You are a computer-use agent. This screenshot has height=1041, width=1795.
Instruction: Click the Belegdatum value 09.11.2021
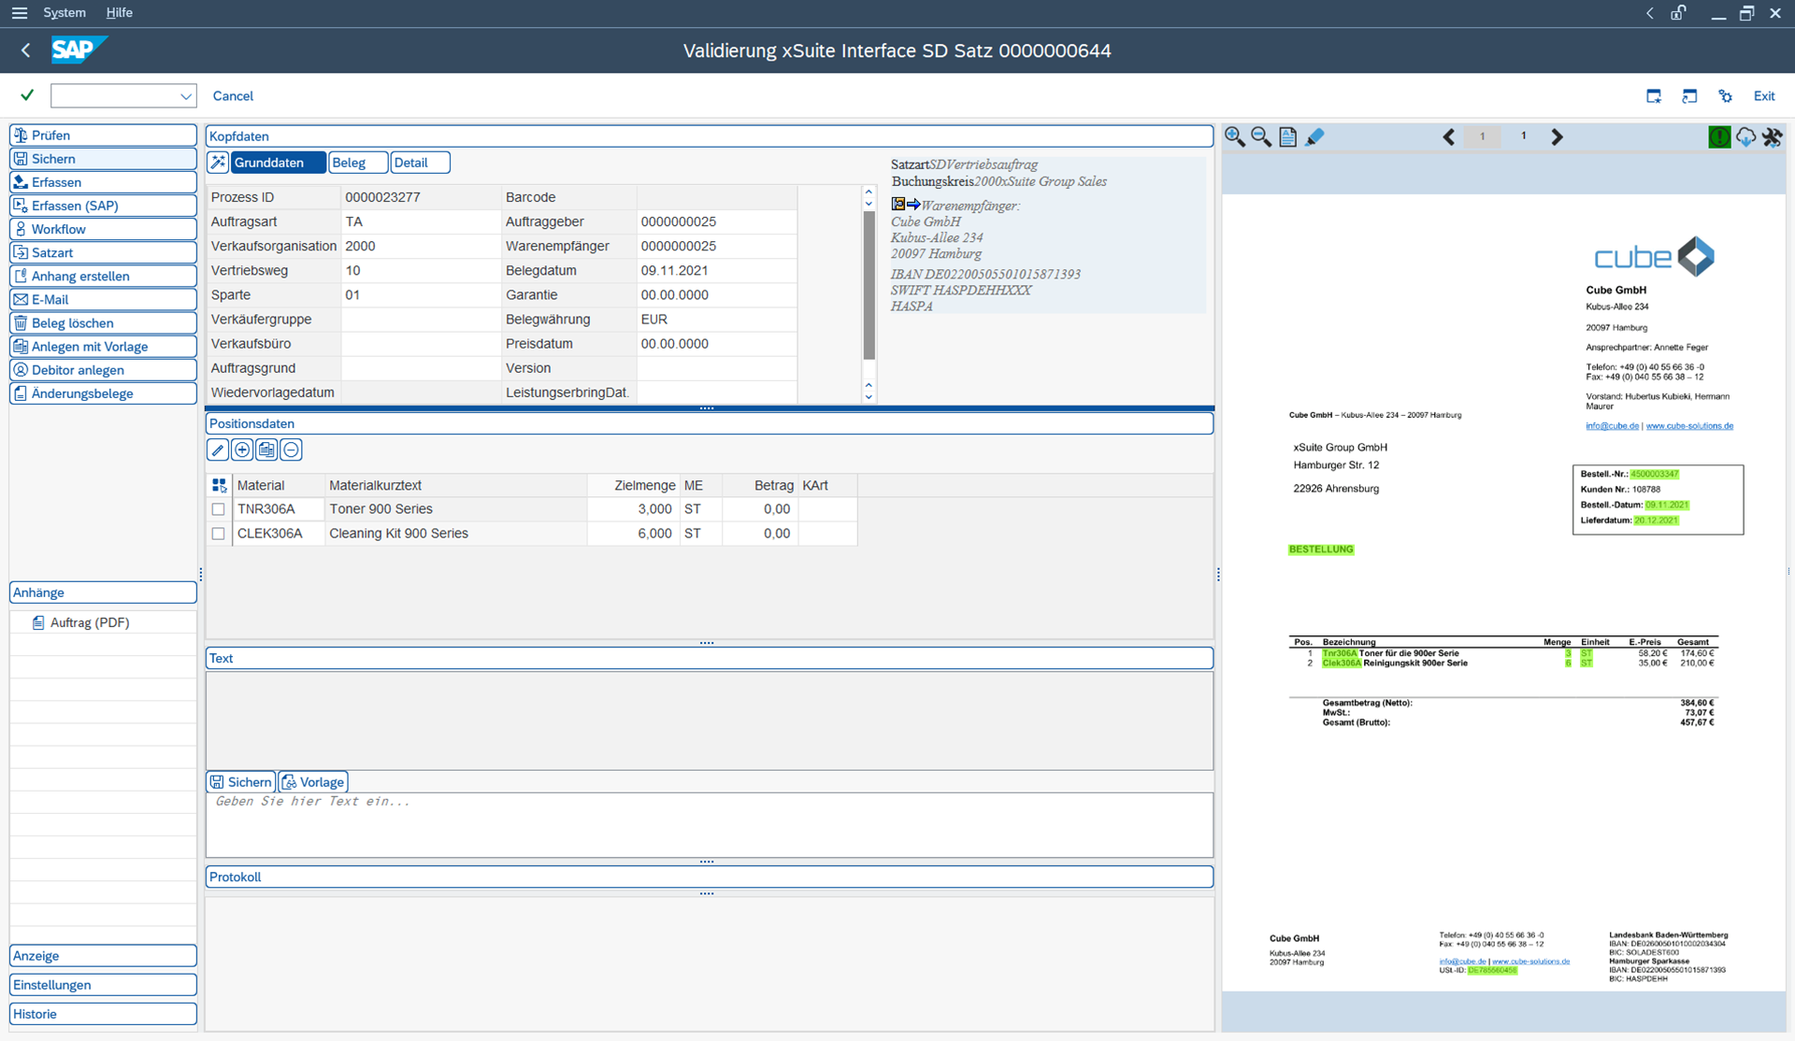click(716, 270)
